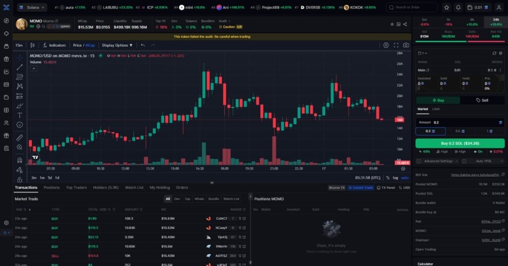Viewport: 508px width, 266px height.
Task: Open the Indicators panel
Action: pos(54,45)
